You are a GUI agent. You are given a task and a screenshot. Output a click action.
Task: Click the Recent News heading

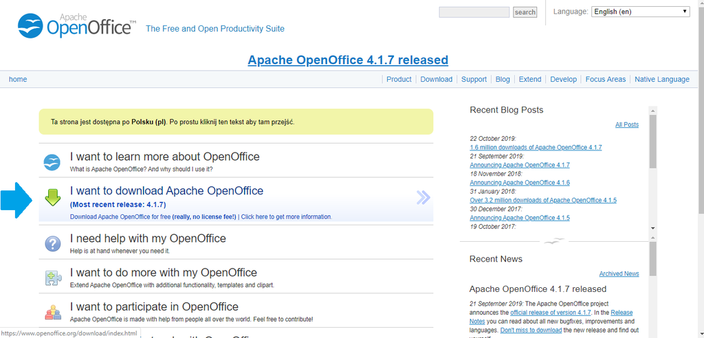point(496,259)
